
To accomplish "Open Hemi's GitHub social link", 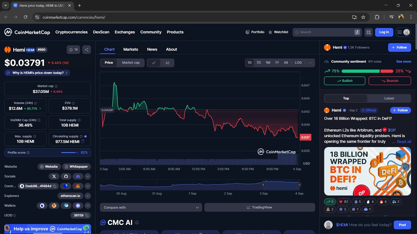I will pos(66,176).
